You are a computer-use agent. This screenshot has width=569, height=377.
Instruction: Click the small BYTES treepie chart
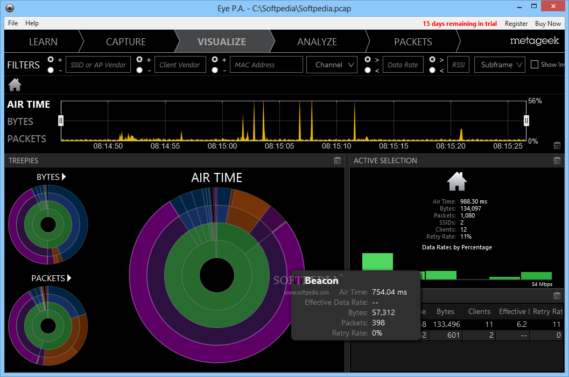click(x=48, y=225)
